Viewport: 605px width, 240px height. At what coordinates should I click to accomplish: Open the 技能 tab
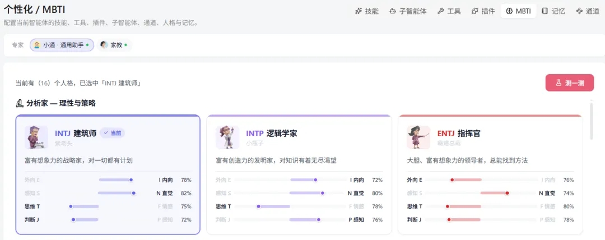tap(367, 11)
